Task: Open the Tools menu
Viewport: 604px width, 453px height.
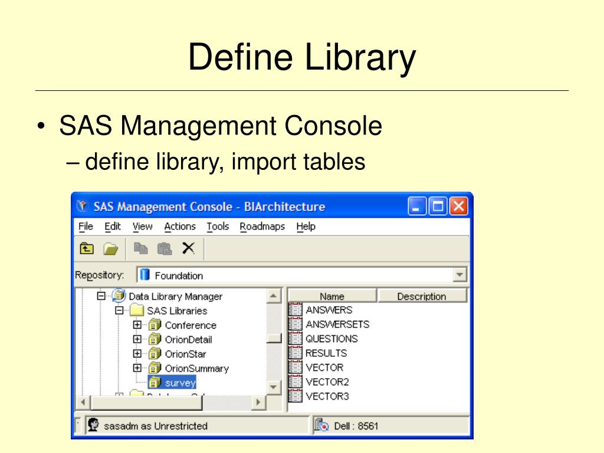Action: [x=218, y=226]
